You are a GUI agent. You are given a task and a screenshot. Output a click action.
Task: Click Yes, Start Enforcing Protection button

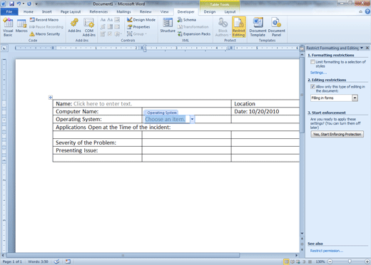coord(337,134)
